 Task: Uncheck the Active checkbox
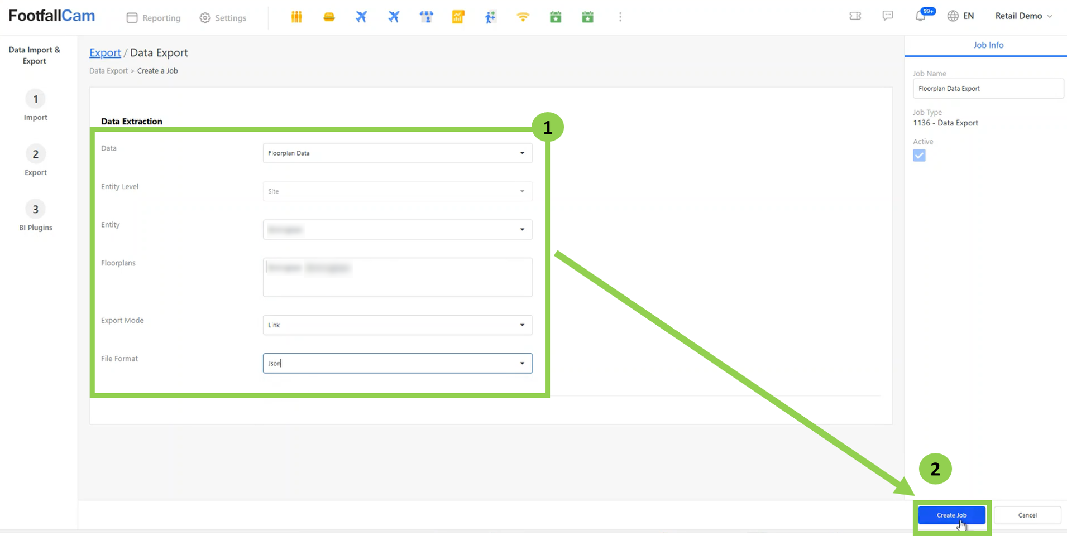point(919,156)
